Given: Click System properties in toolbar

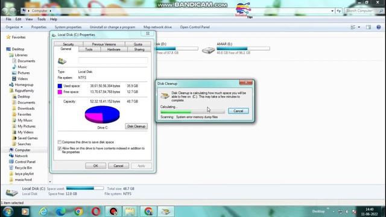Looking at the screenshot, I should (68, 27).
